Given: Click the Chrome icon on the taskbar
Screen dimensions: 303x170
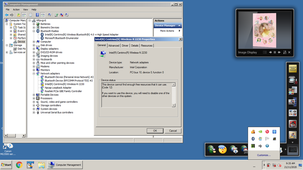Looking at the screenshot, I should (x=19, y=165).
